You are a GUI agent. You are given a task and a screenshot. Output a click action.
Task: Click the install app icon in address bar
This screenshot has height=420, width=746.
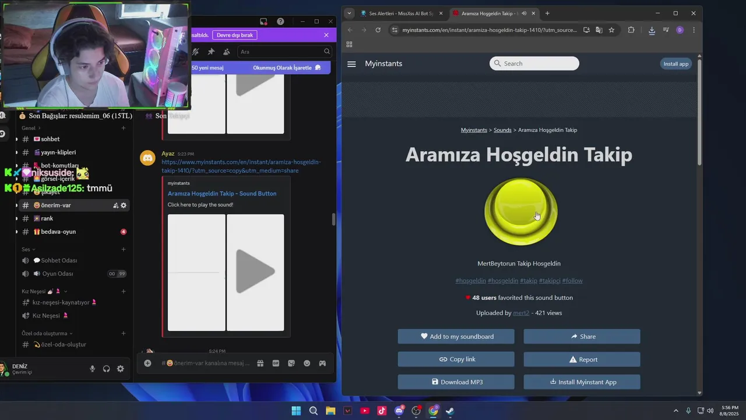click(x=586, y=30)
